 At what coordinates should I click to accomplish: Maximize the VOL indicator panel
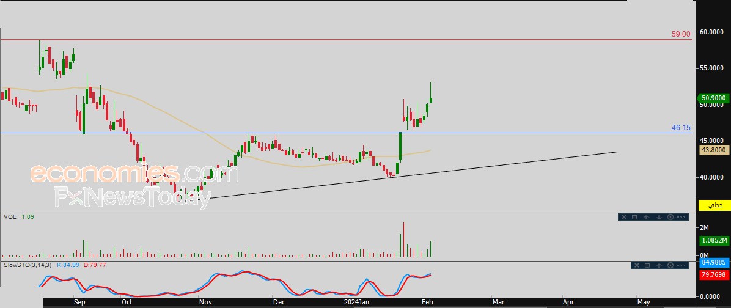pyautogui.click(x=634, y=217)
